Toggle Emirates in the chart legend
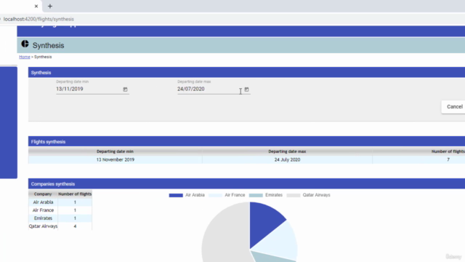This screenshot has width=465, height=262. (266, 195)
